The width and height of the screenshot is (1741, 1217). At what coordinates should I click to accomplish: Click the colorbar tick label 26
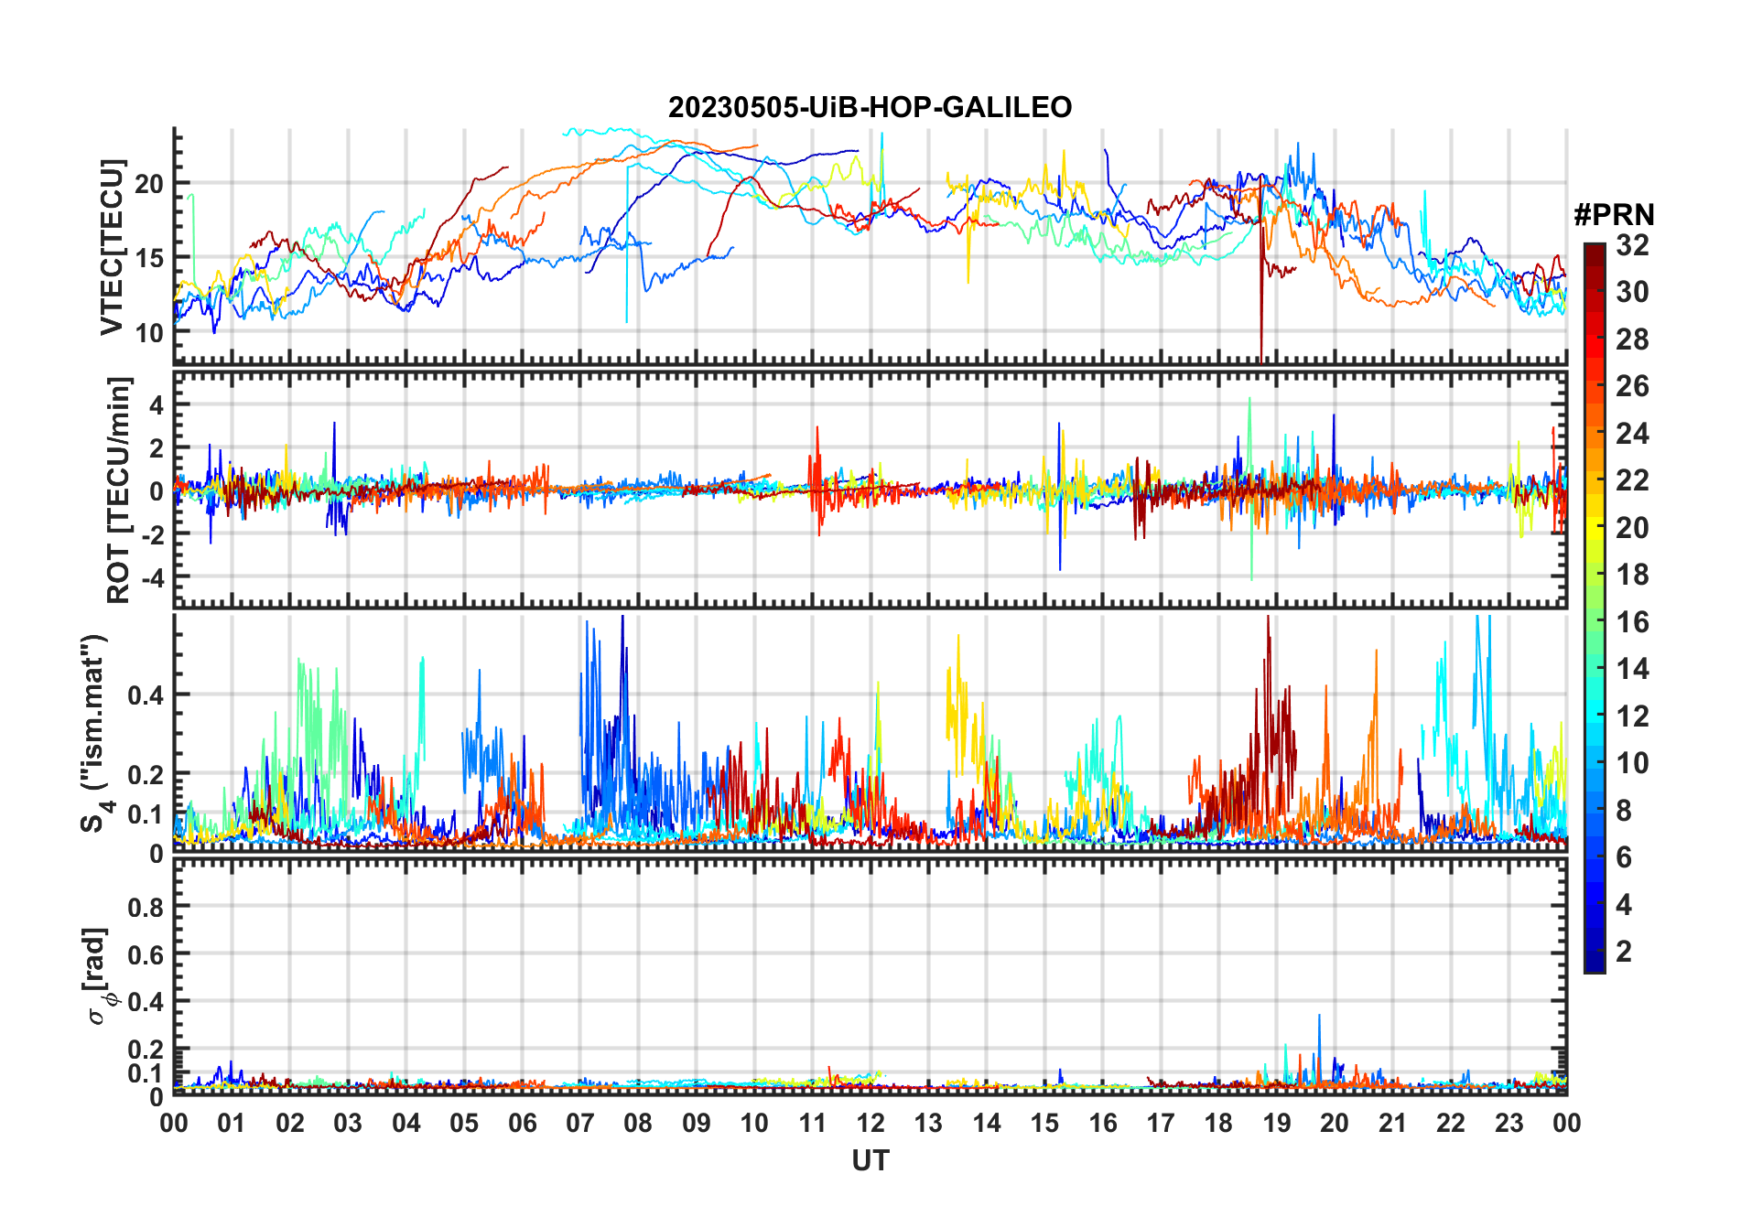click(x=1632, y=386)
